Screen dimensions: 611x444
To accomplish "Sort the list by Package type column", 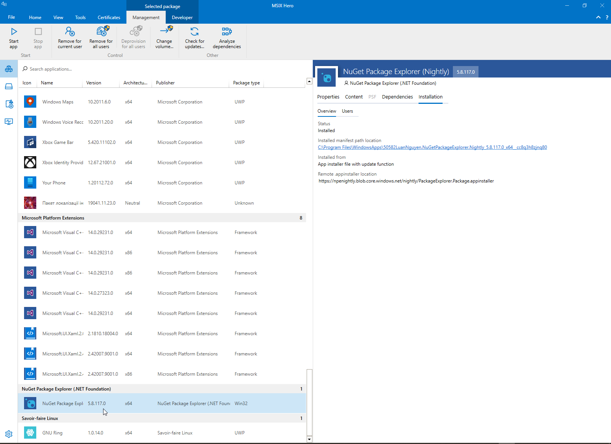I will pyautogui.click(x=246, y=83).
